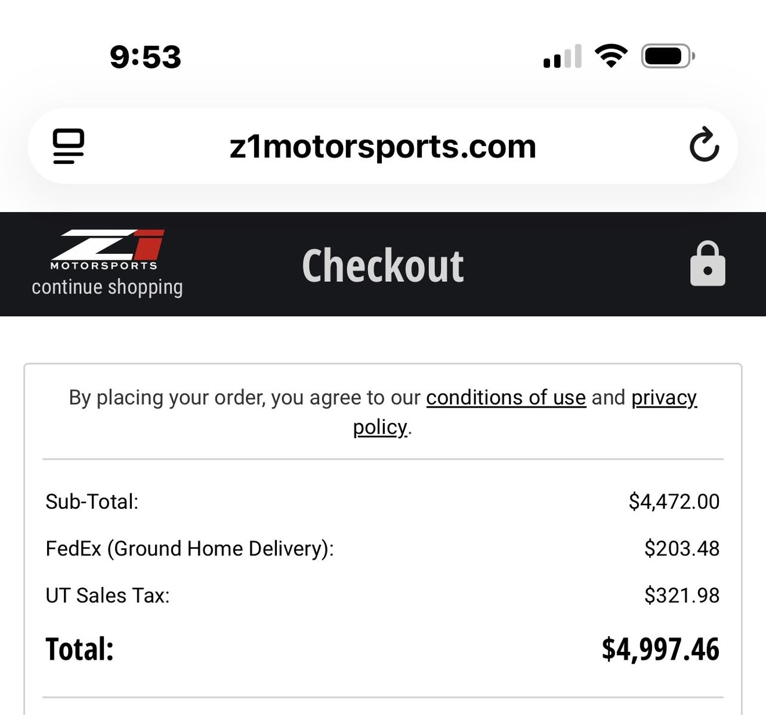Tap the secure checkout padlock icon
This screenshot has height=715, width=766.
[x=708, y=264]
